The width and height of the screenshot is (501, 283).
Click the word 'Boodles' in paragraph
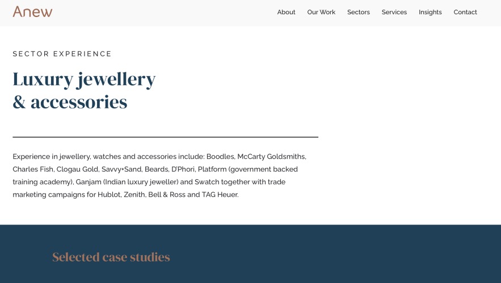click(220, 157)
